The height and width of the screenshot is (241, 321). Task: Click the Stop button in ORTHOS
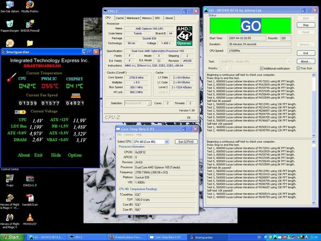coord(306,25)
